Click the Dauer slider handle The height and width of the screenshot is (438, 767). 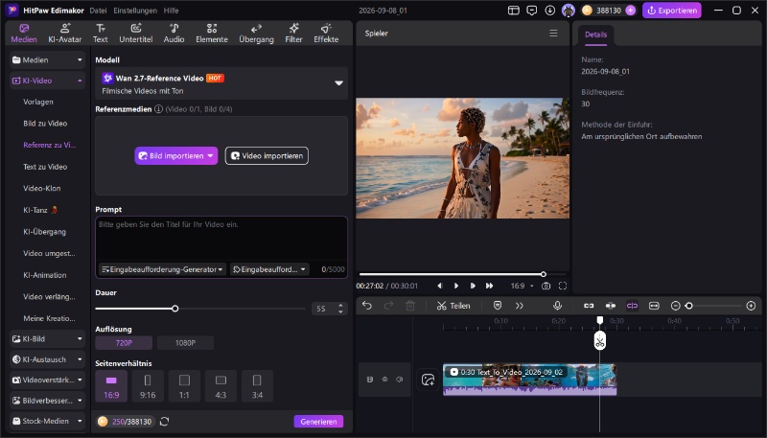pyautogui.click(x=175, y=309)
